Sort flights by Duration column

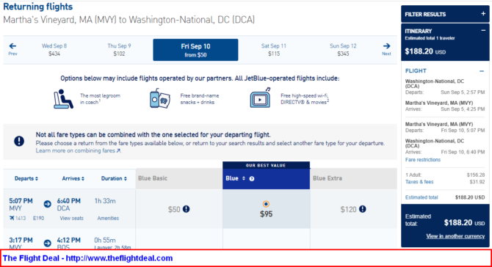coord(114,178)
